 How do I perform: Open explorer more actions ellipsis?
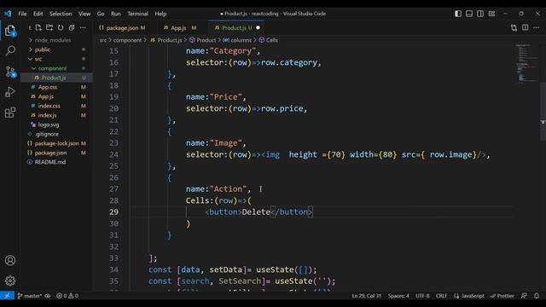(x=83, y=27)
